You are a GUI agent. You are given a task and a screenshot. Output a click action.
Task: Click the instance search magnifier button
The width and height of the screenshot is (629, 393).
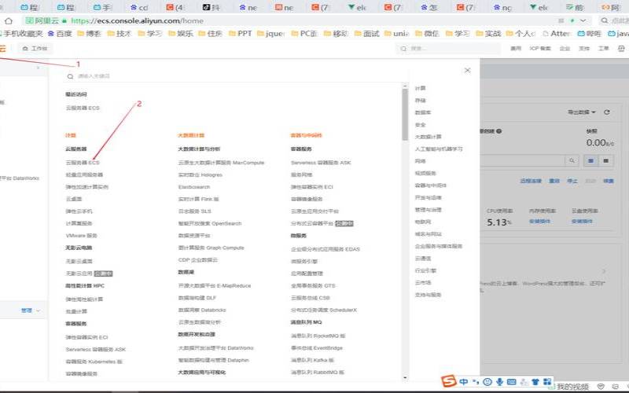click(572, 161)
